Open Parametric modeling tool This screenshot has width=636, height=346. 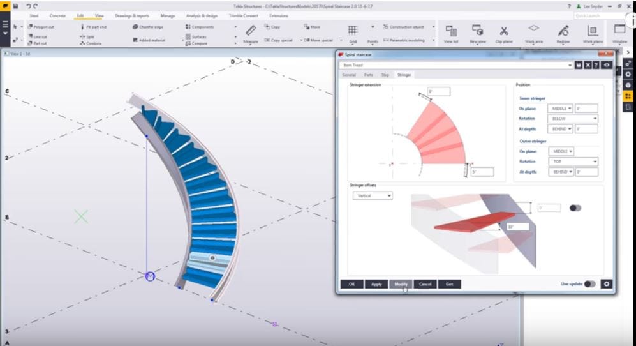point(404,40)
